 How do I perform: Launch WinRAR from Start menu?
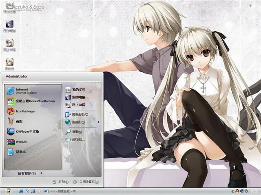coord(33,142)
